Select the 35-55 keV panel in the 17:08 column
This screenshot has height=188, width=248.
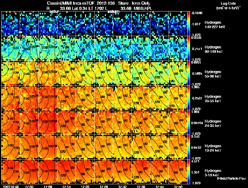48,98
